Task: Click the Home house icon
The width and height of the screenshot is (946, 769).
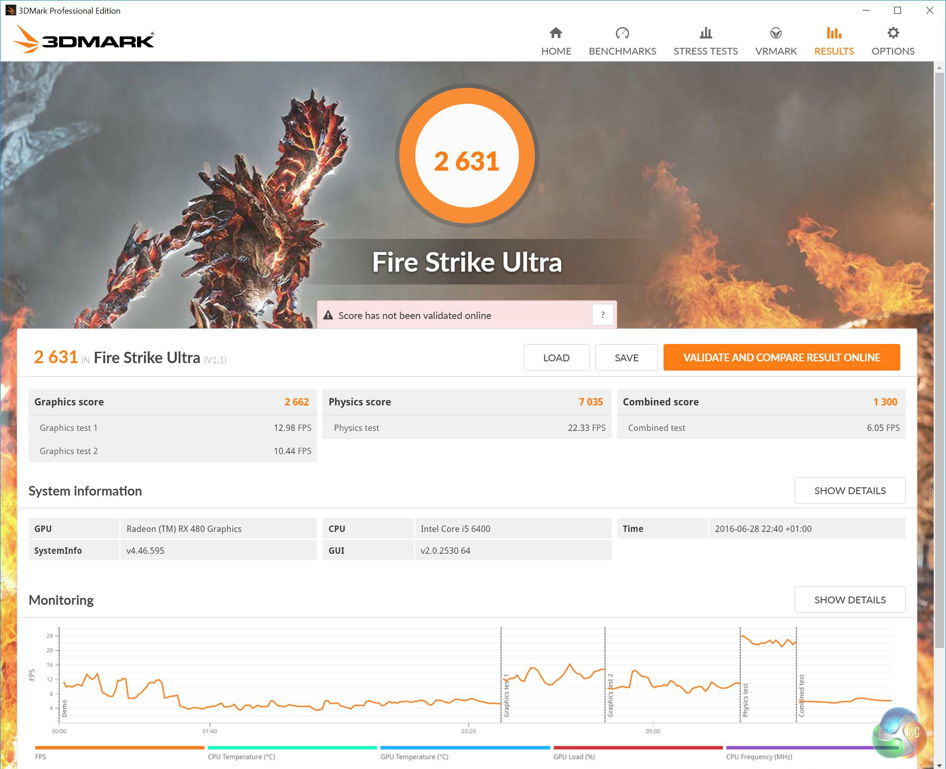Action: [x=556, y=33]
